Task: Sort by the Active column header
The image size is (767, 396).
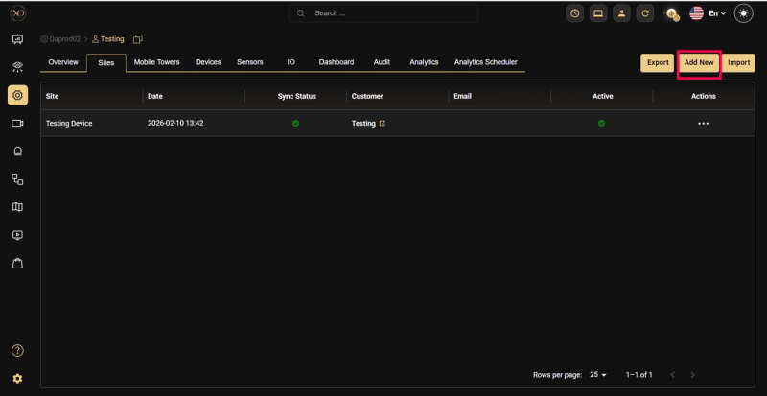Action: point(603,96)
